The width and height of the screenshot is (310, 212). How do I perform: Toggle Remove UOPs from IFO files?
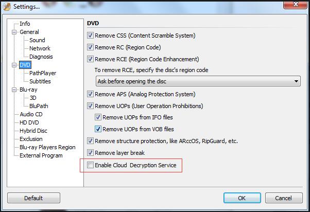pyautogui.click(x=98, y=118)
